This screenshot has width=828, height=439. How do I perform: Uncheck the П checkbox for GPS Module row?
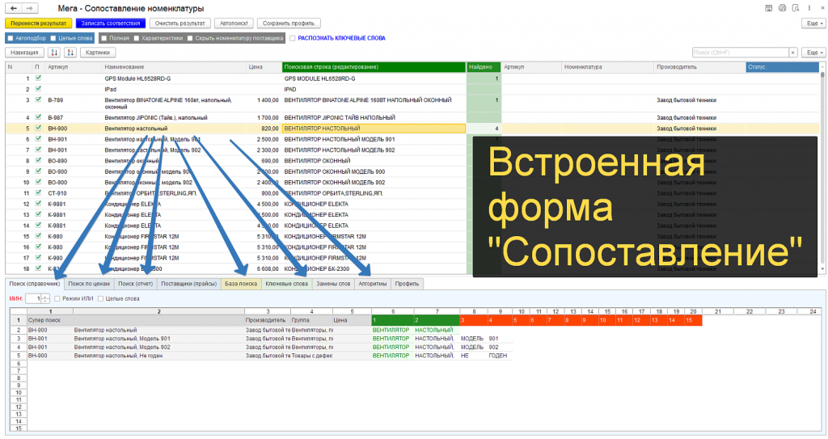[x=38, y=78]
